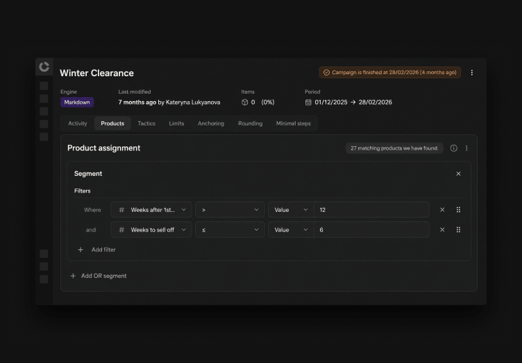Click the Filters label
522x363 pixels.
82,191
